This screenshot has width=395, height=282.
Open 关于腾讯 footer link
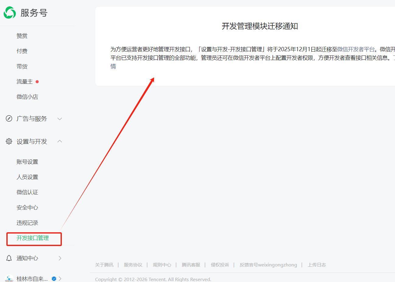click(x=104, y=265)
